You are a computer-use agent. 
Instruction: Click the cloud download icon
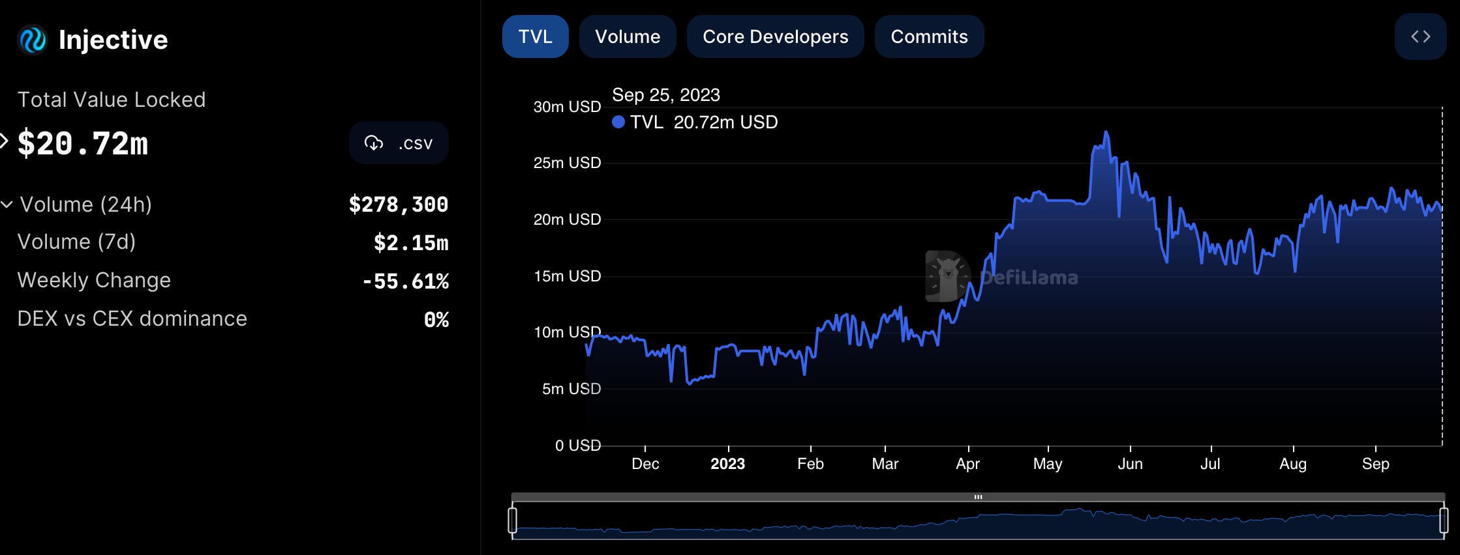pos(374,143)
